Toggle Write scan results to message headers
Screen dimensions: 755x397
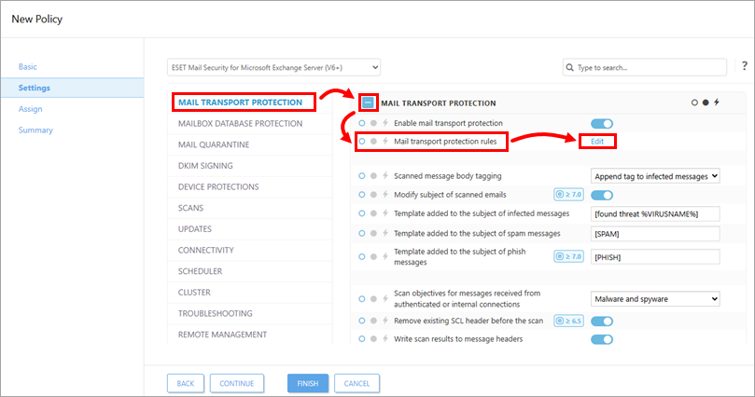pos(602,339)
